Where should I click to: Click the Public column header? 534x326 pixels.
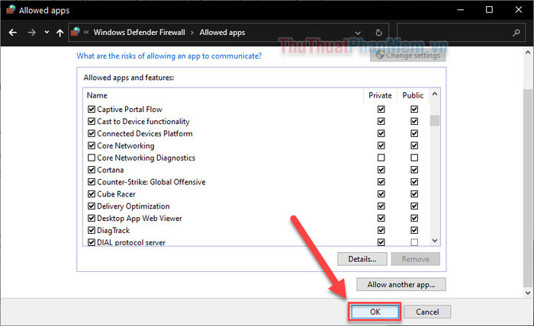[x=413, y=95]
